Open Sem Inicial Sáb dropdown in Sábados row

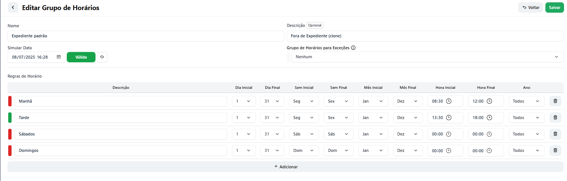(304, 134)
